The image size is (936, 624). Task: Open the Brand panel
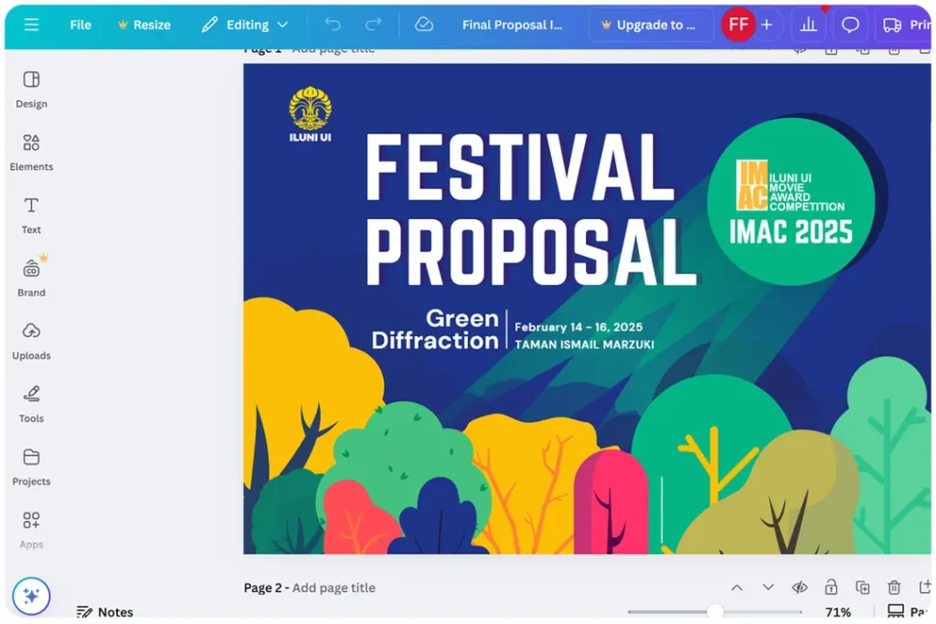point(31,278)
